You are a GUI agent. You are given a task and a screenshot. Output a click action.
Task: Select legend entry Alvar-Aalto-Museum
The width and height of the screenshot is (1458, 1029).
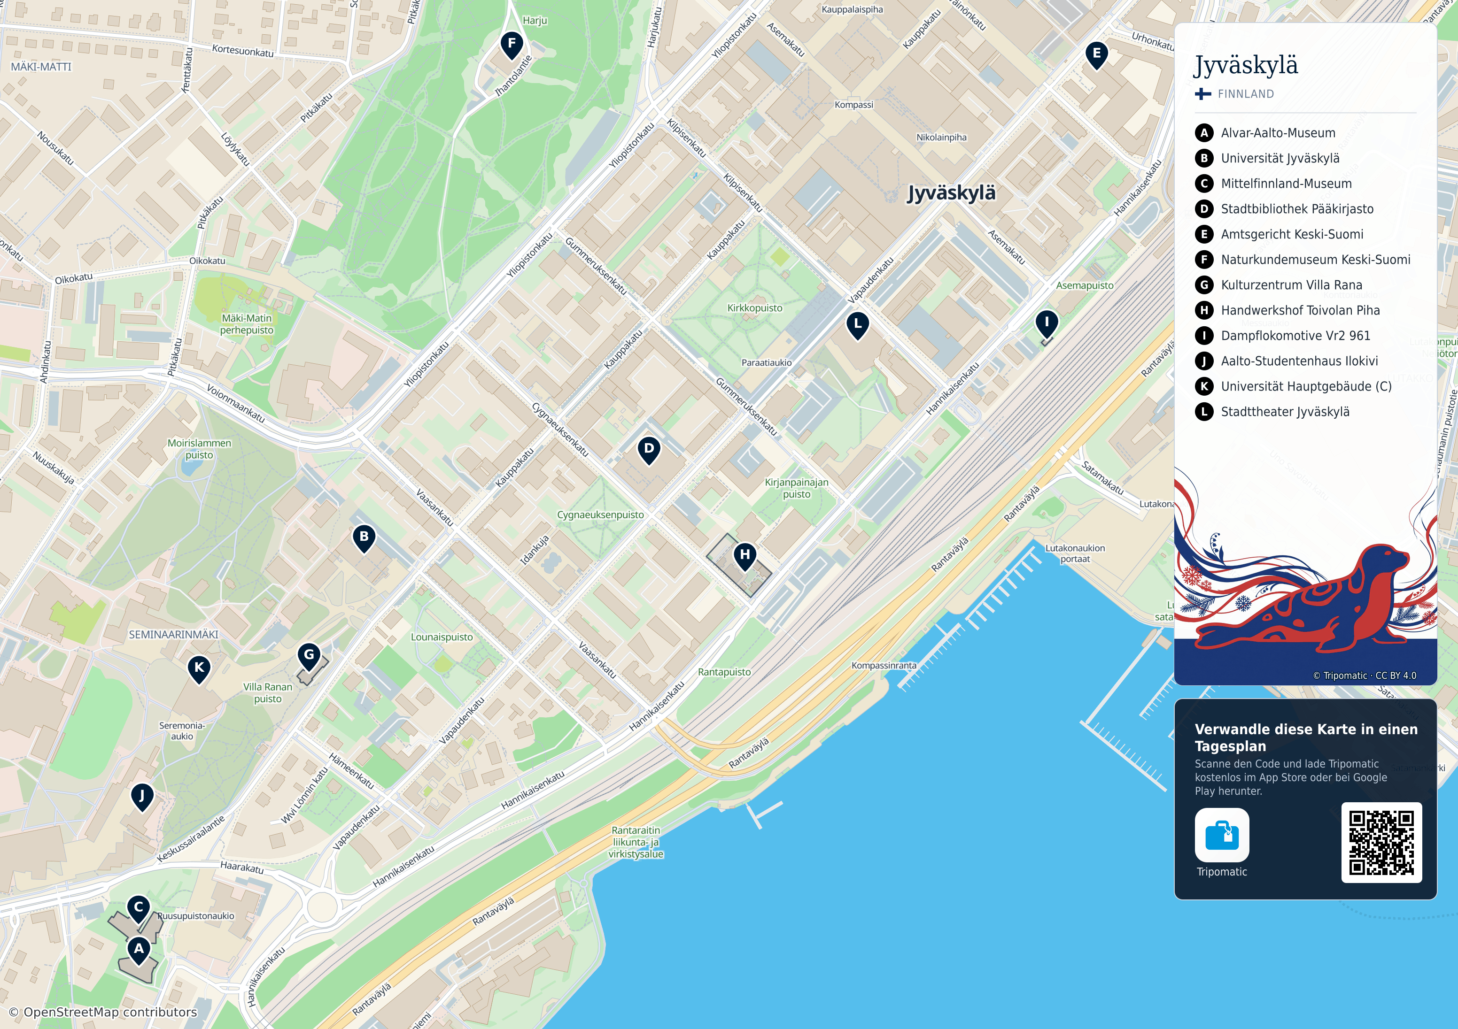1278,133
